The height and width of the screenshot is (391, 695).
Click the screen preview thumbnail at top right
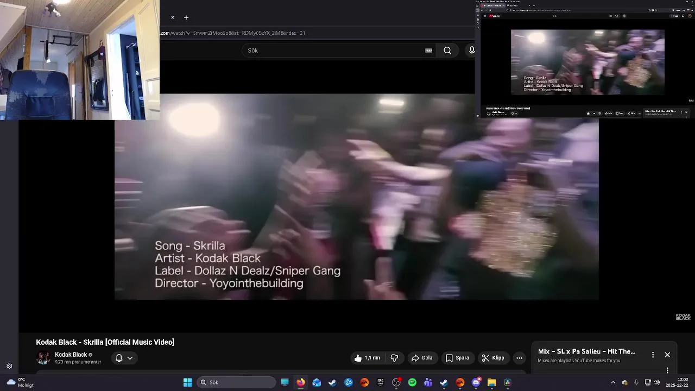tap(585, 59)
